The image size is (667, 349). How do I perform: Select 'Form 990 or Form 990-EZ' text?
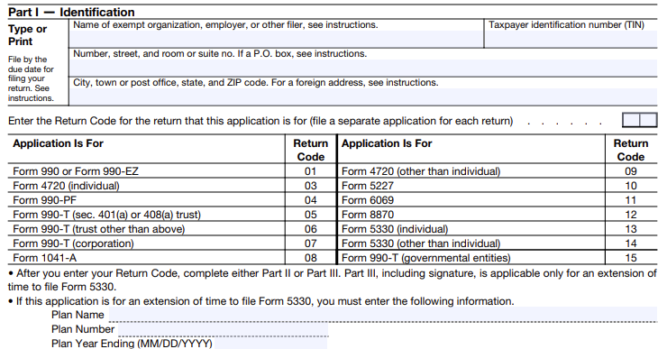(76, 171)
